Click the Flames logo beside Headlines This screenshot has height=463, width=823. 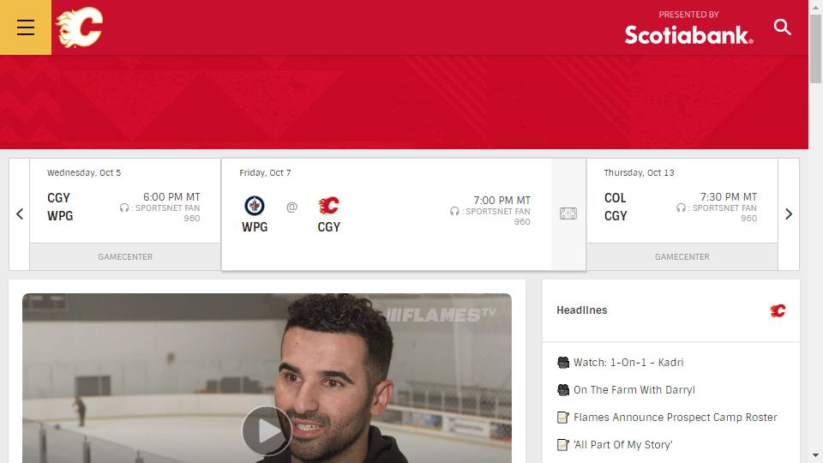point(778,310)
